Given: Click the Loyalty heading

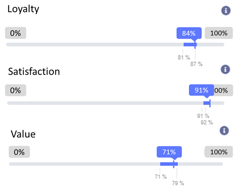Looking at the screenshot, I should point(23,9).
